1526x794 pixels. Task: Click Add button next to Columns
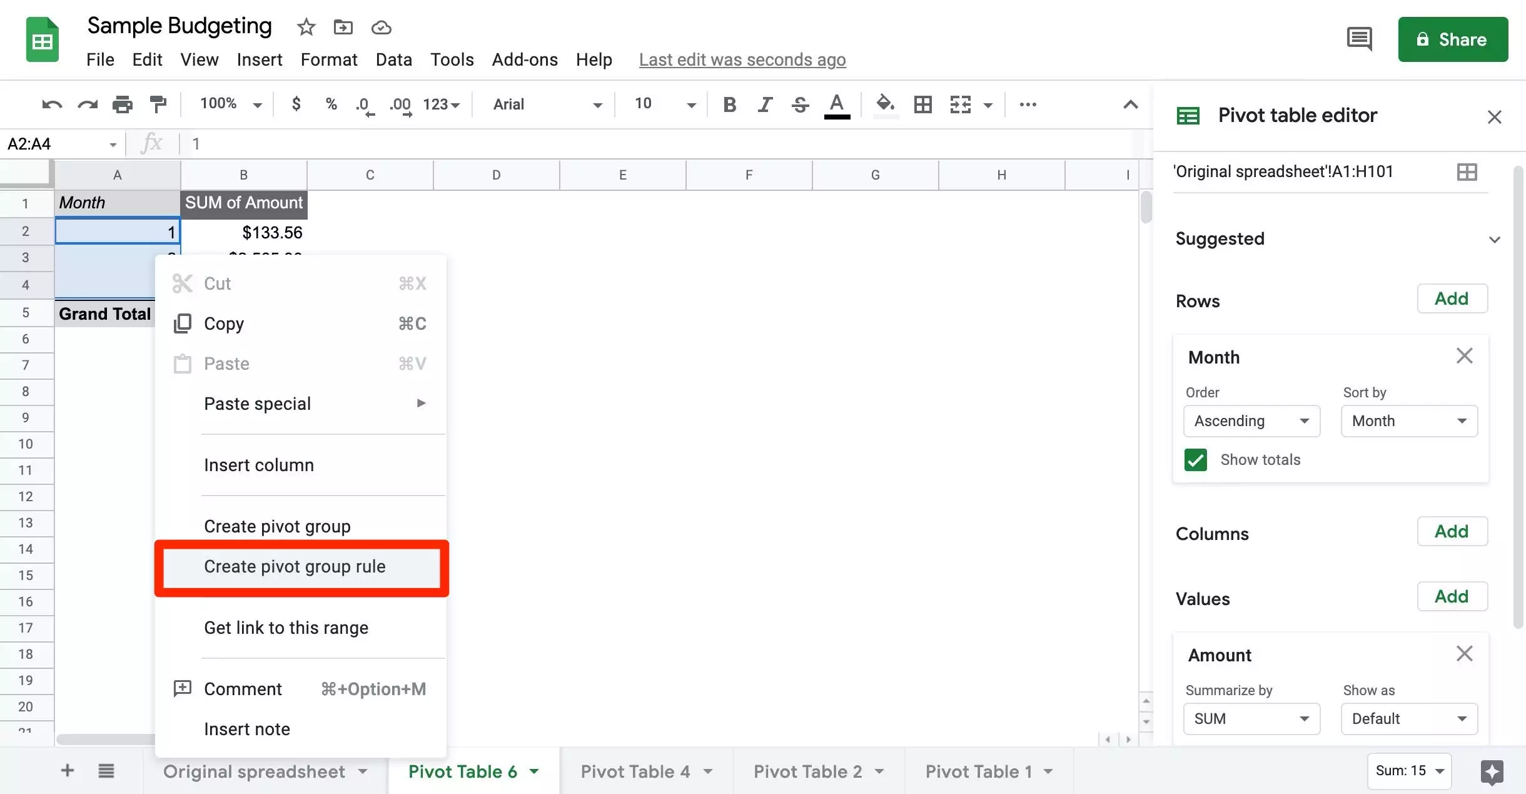pyautogui.click(x=1452, y=532)
